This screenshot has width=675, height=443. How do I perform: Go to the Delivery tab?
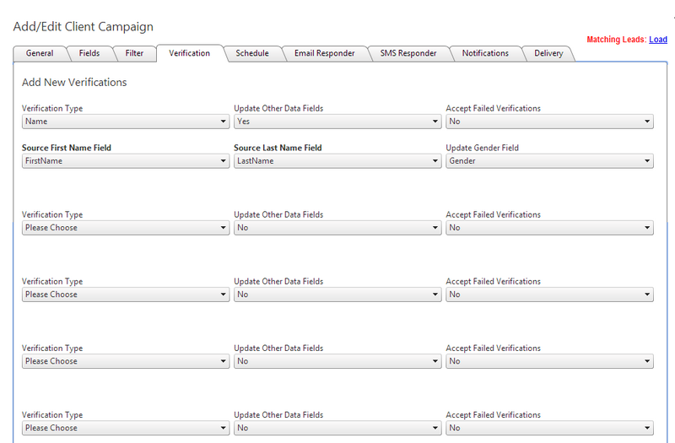[548, 53]
